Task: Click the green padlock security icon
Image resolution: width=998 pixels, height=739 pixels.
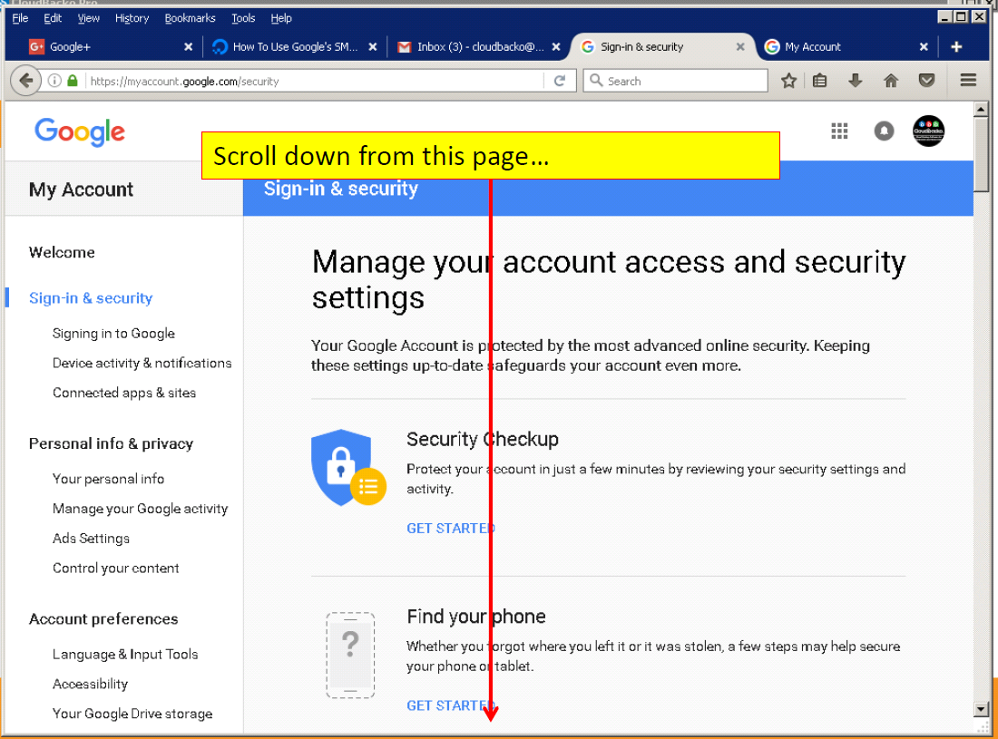Action: [73, 81]
